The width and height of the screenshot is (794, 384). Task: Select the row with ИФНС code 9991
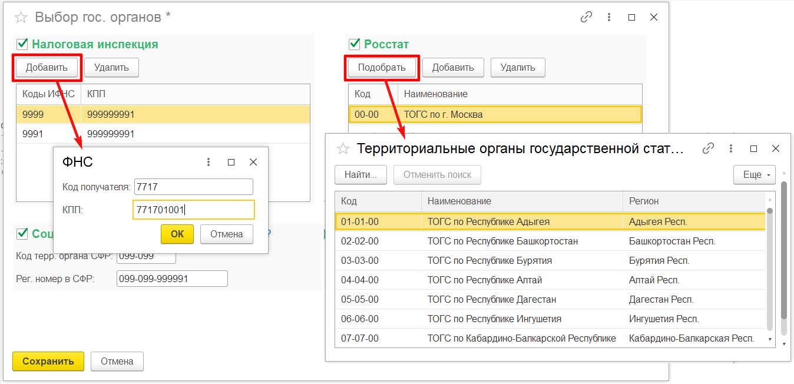(x=33, y=134)
